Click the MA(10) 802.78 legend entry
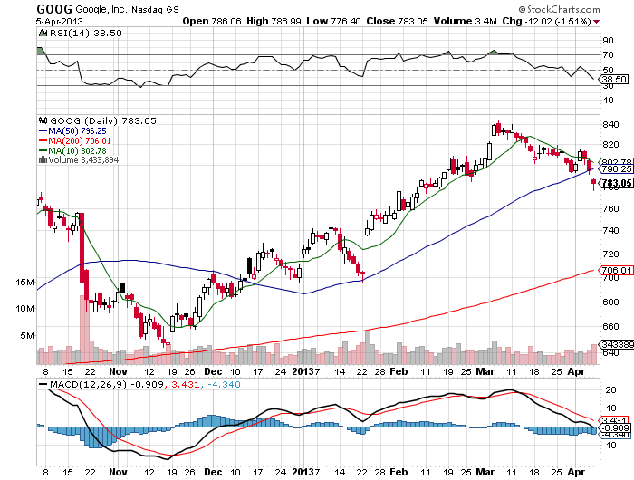 pyautogui.click(x=72, y=150)
